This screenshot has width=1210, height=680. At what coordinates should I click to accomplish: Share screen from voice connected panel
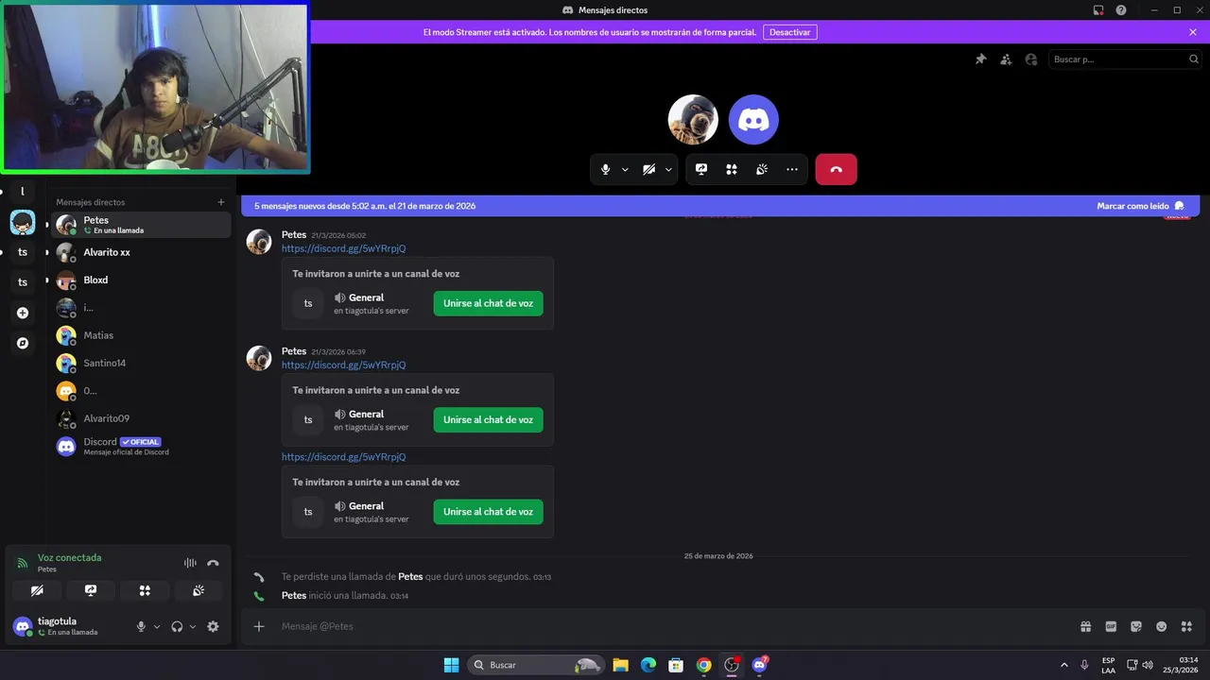pyautogui.click(x=91, y=590)
